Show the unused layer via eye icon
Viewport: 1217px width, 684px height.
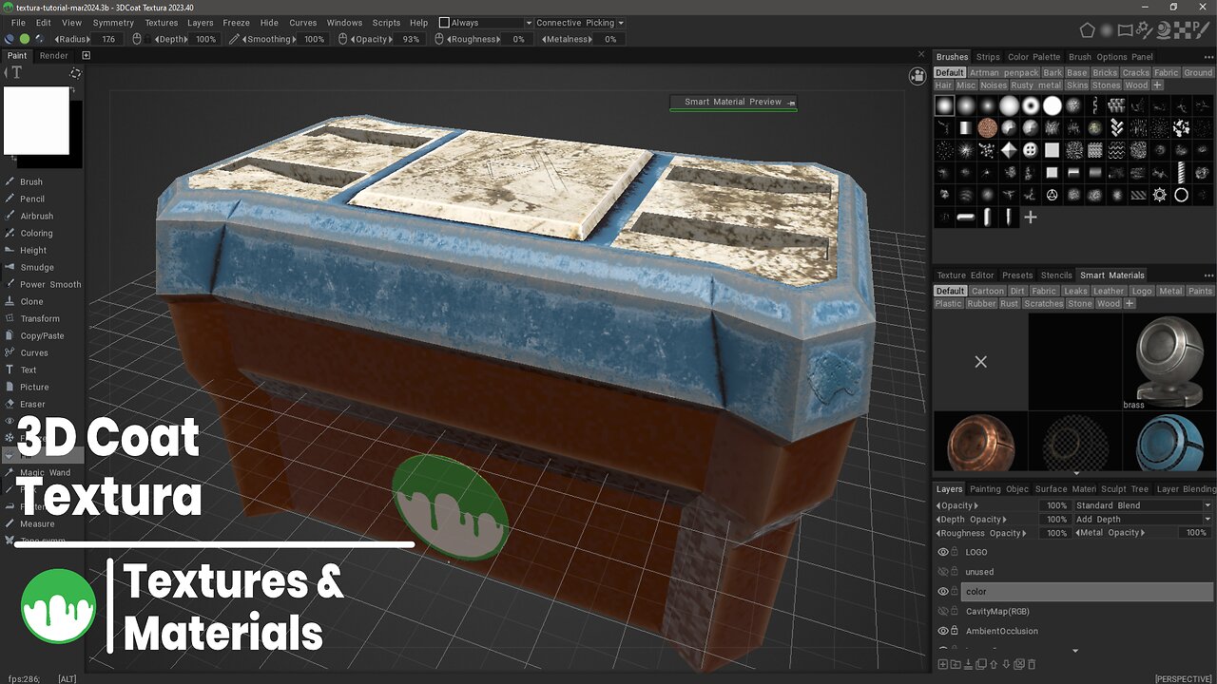(943, 572)
